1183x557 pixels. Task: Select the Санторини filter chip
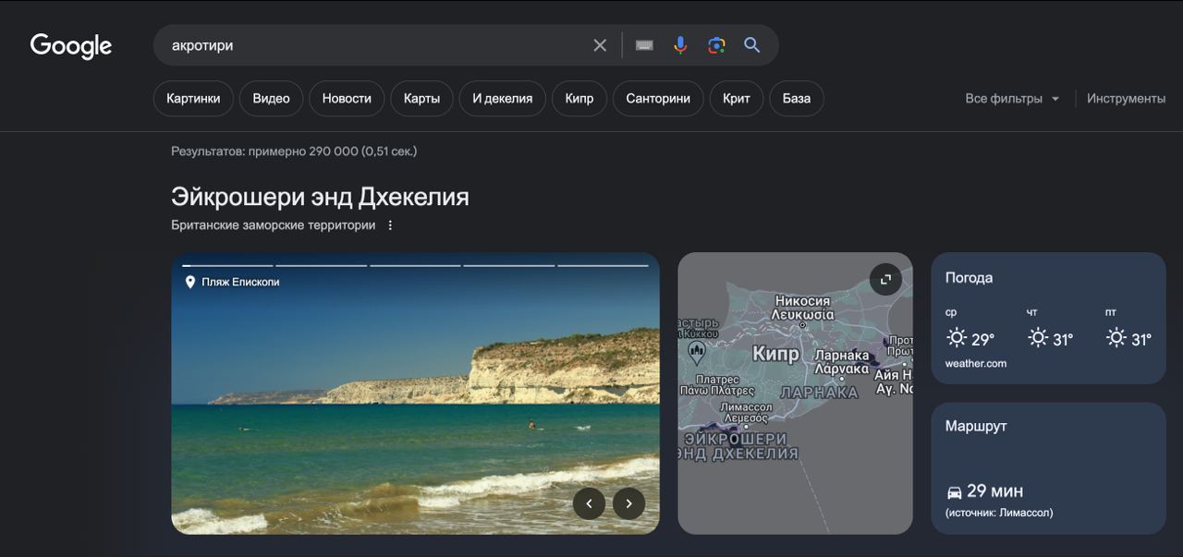pos(657,99)
